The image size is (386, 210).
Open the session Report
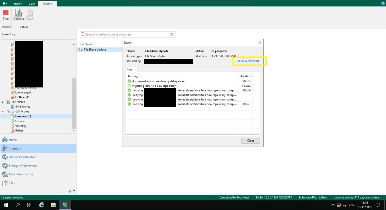click(30, 15)
